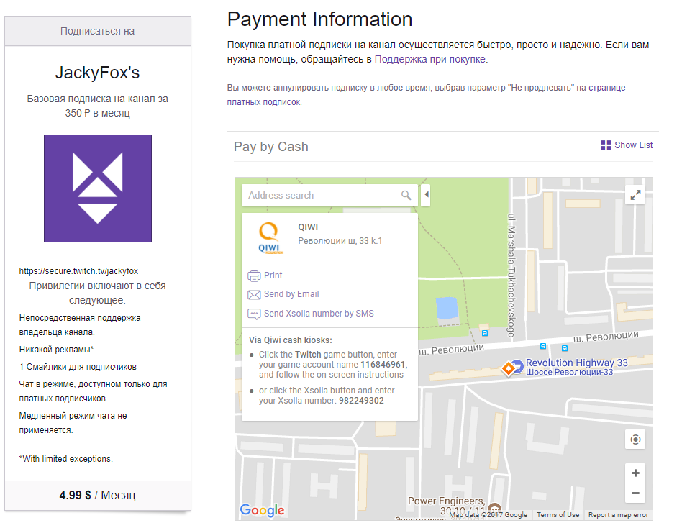The height and width of the screenshot is (528, 682).
Task: Click the QIWI logo
Action: (270, 238)
